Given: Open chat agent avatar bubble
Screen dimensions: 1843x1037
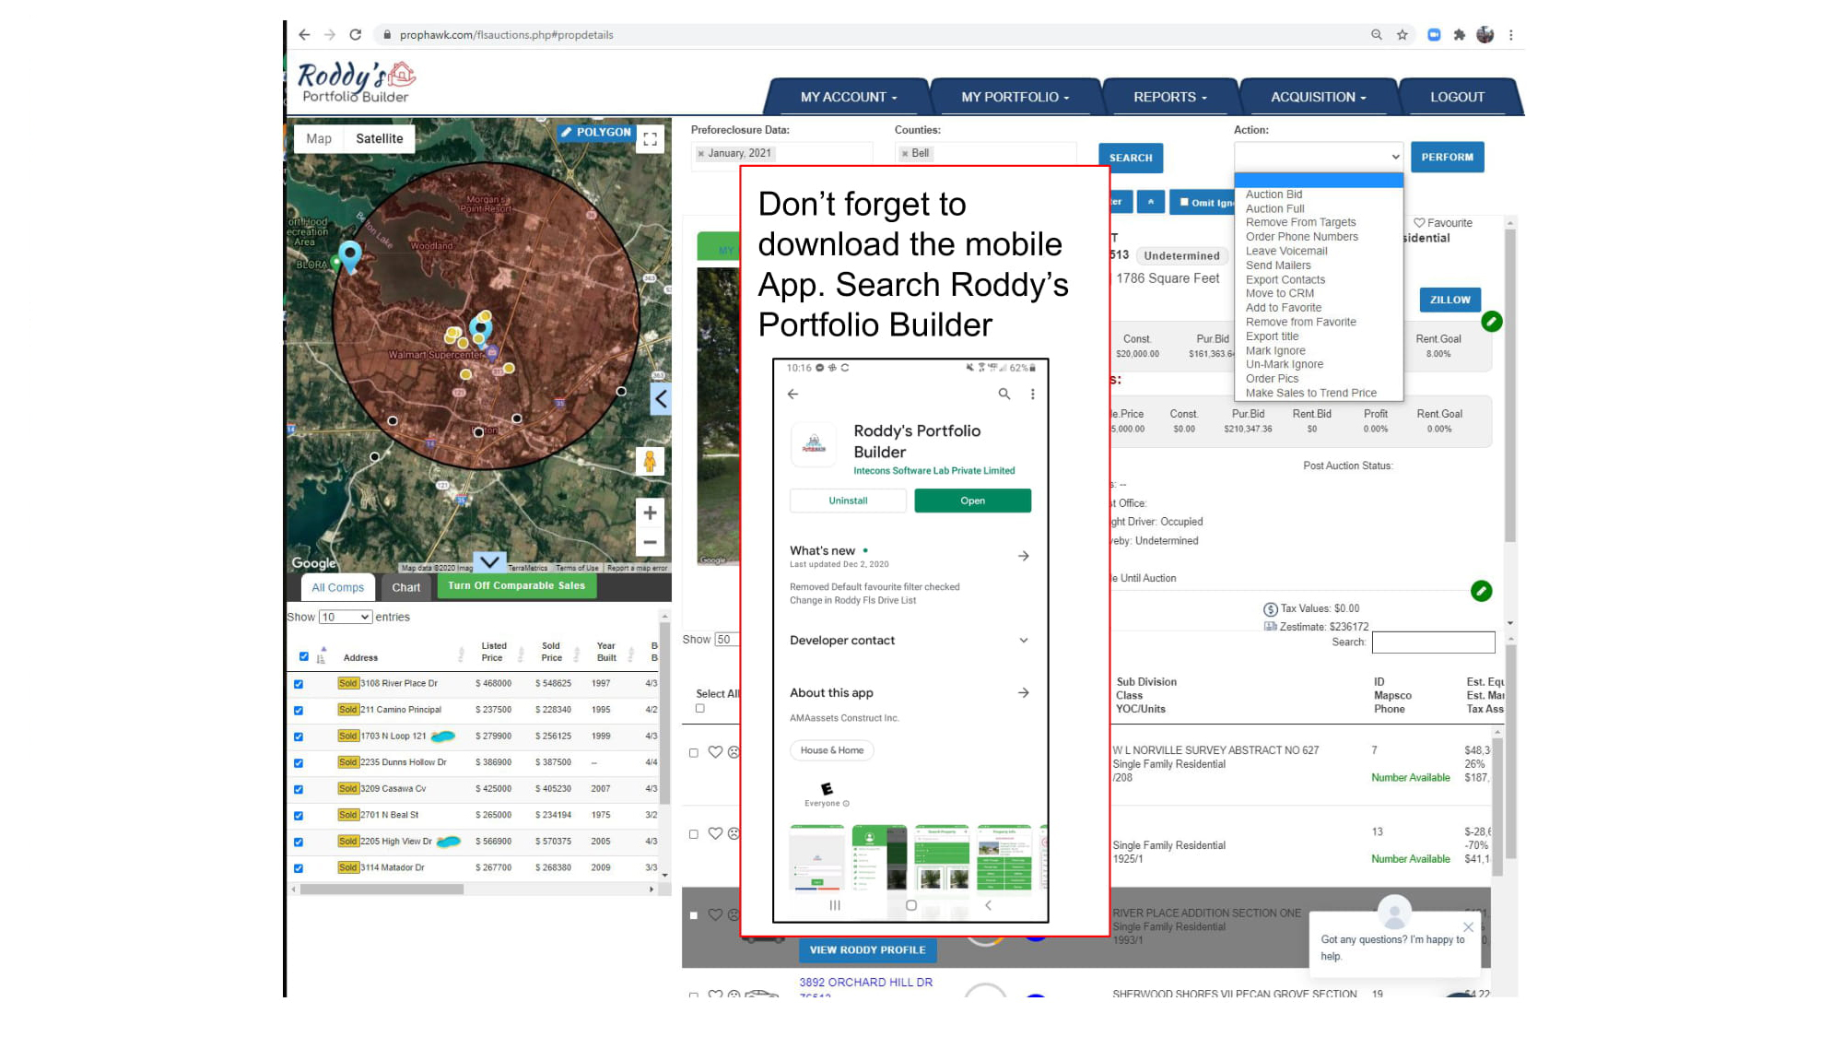Looking at the screenshot, I should 1394,913.
